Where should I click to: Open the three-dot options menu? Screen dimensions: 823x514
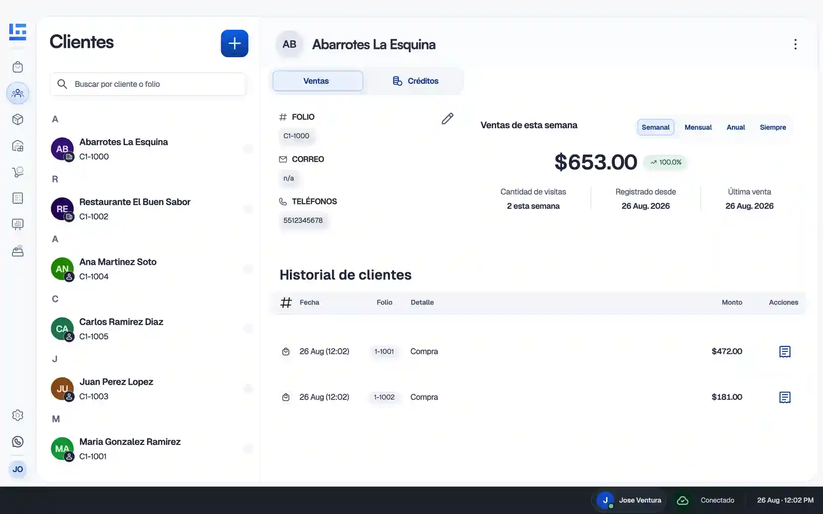click(x=795, y=44)
